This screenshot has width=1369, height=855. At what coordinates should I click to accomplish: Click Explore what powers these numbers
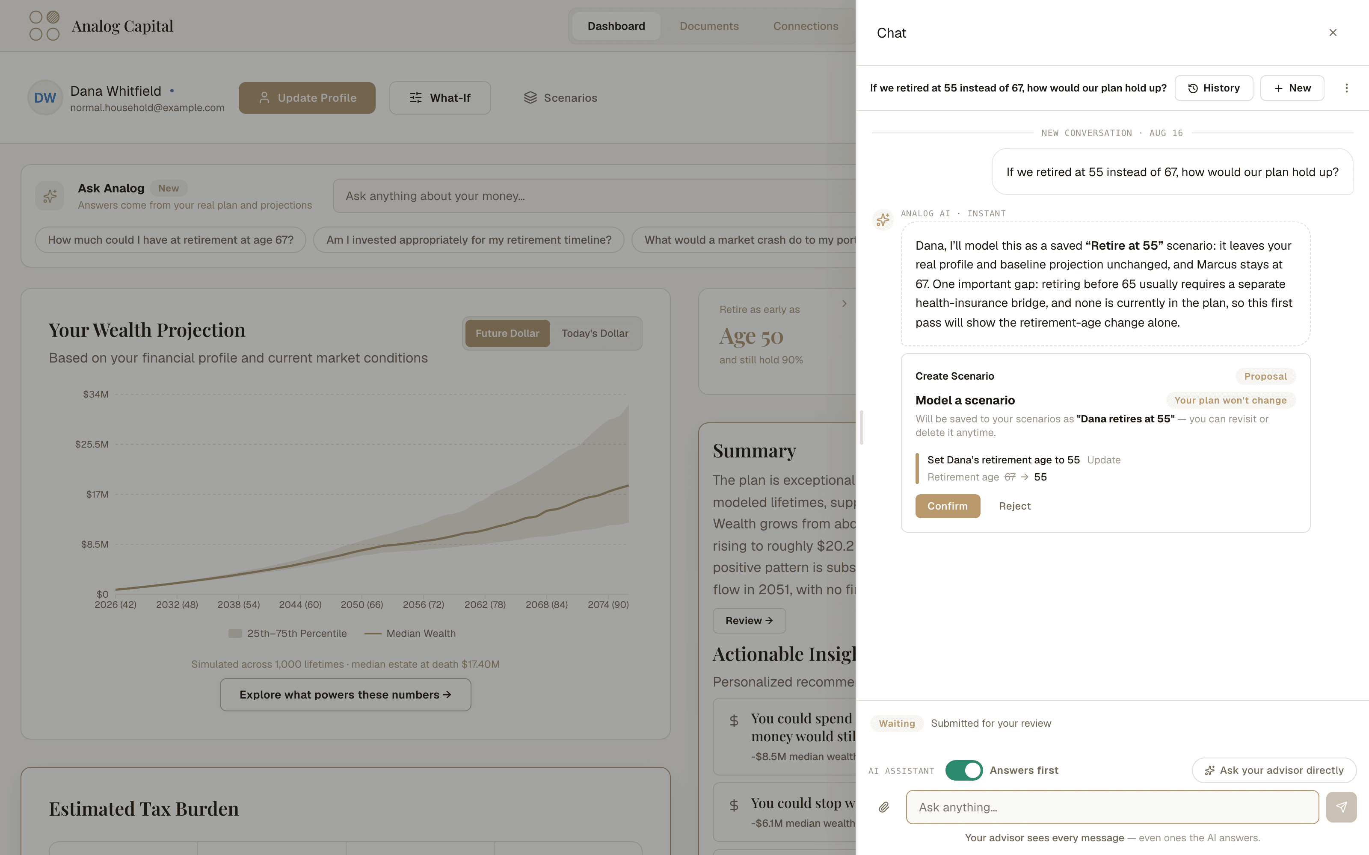point(345,694)
